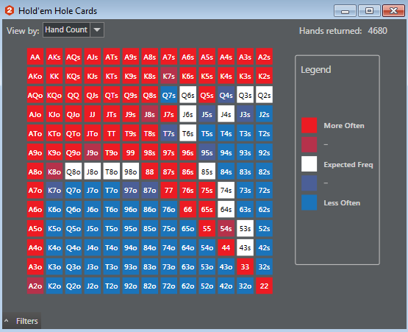
Task: Pick the K7s hand cell
Action: (169, 76)
